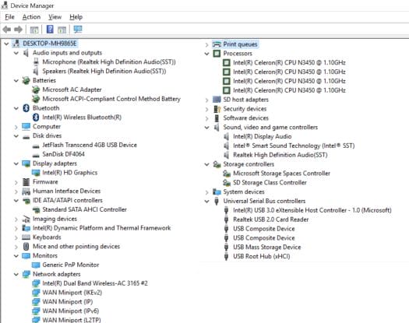Select Realtek USB 2.0 Card Reader

pyautogui.click(x=271, y=219)
